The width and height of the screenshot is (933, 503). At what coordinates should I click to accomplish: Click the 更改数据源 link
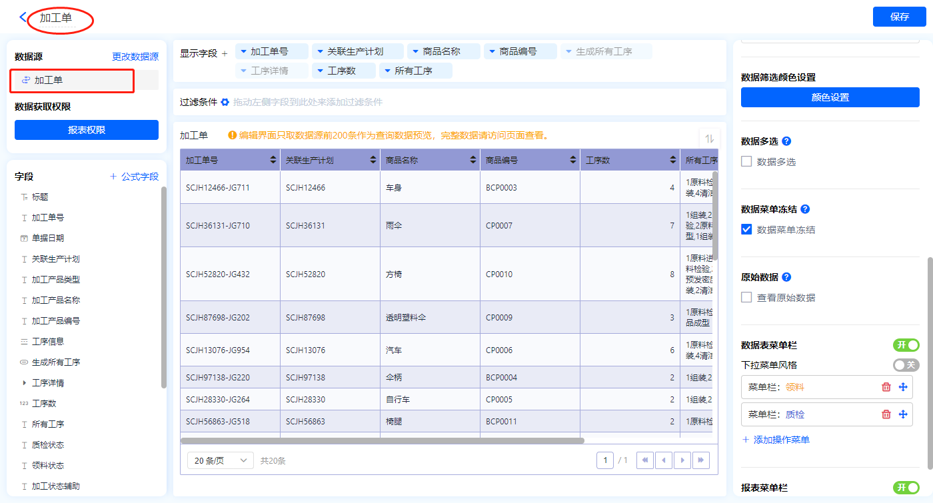click(x=135, y=57)
